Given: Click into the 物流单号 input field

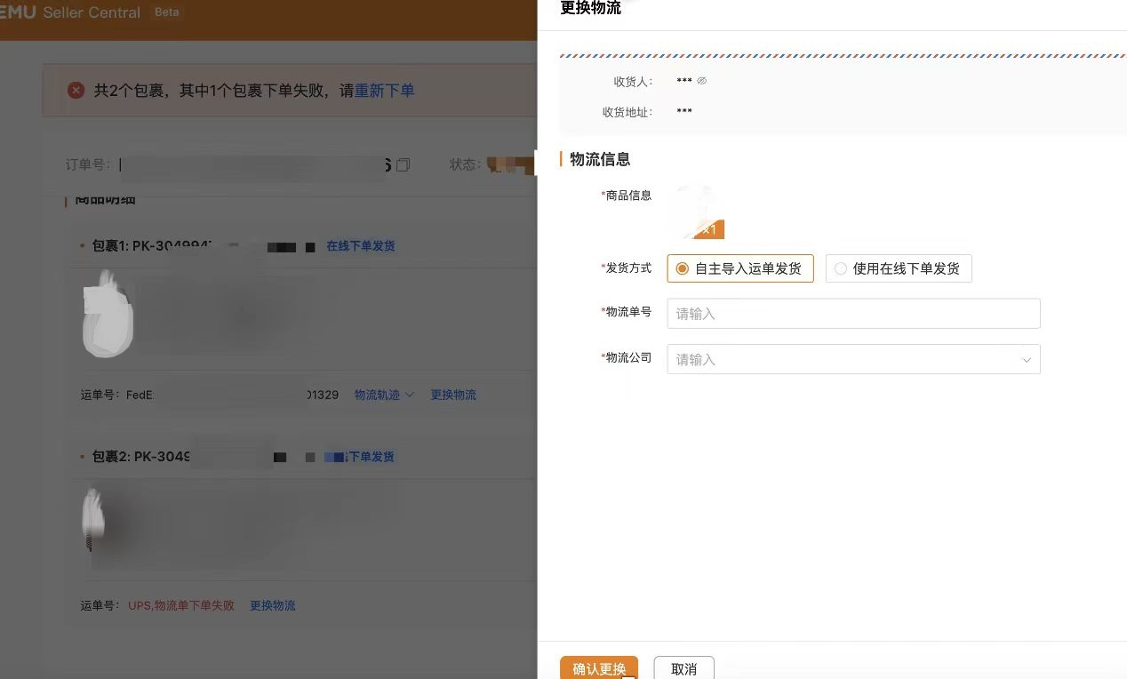Looking at the screenshot, I should pos(853,314).
